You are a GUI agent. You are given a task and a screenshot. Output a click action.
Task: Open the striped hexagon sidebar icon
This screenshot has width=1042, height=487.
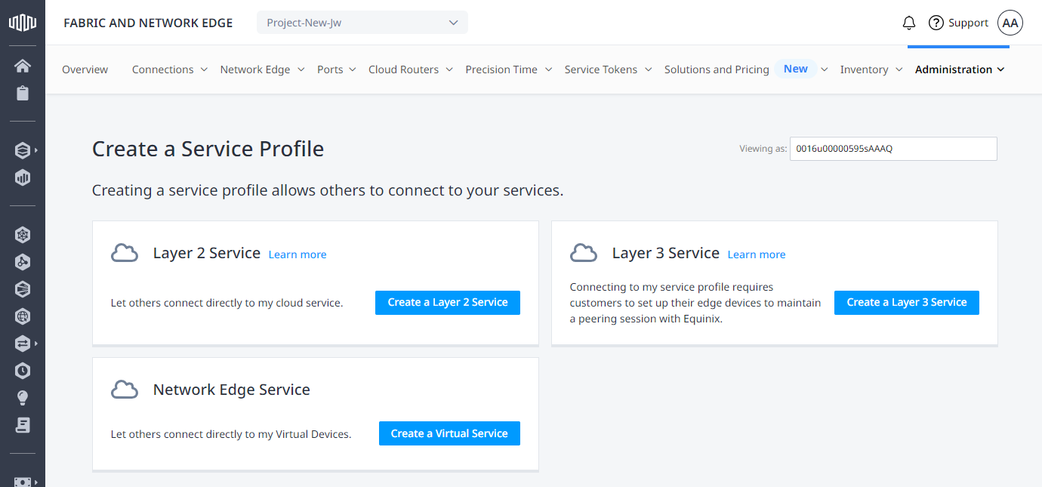[23, 289]
